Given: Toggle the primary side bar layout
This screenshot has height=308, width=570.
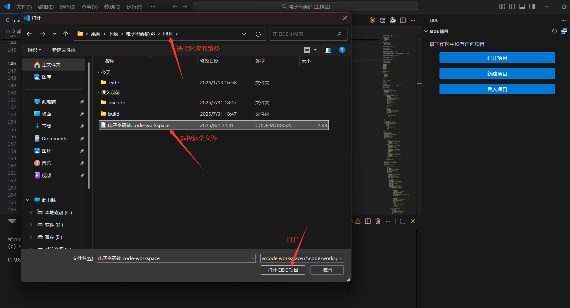Looking at the screenshot, I should point(512,6).
